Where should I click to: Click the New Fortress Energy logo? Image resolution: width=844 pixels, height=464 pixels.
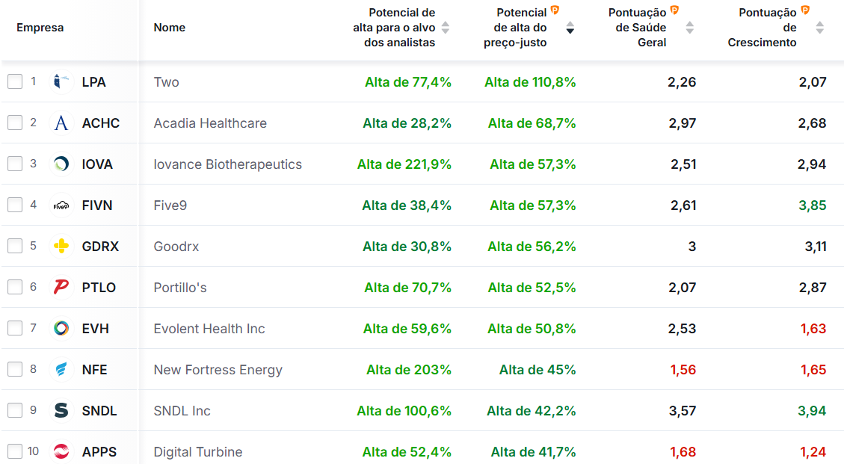coord(61,369)
